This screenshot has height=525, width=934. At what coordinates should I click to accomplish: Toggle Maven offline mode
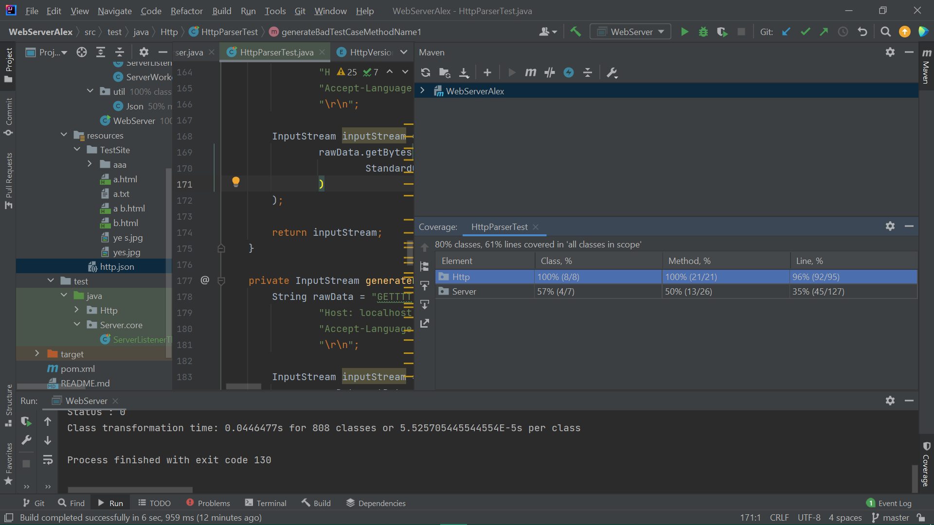(x=569, y=72)
